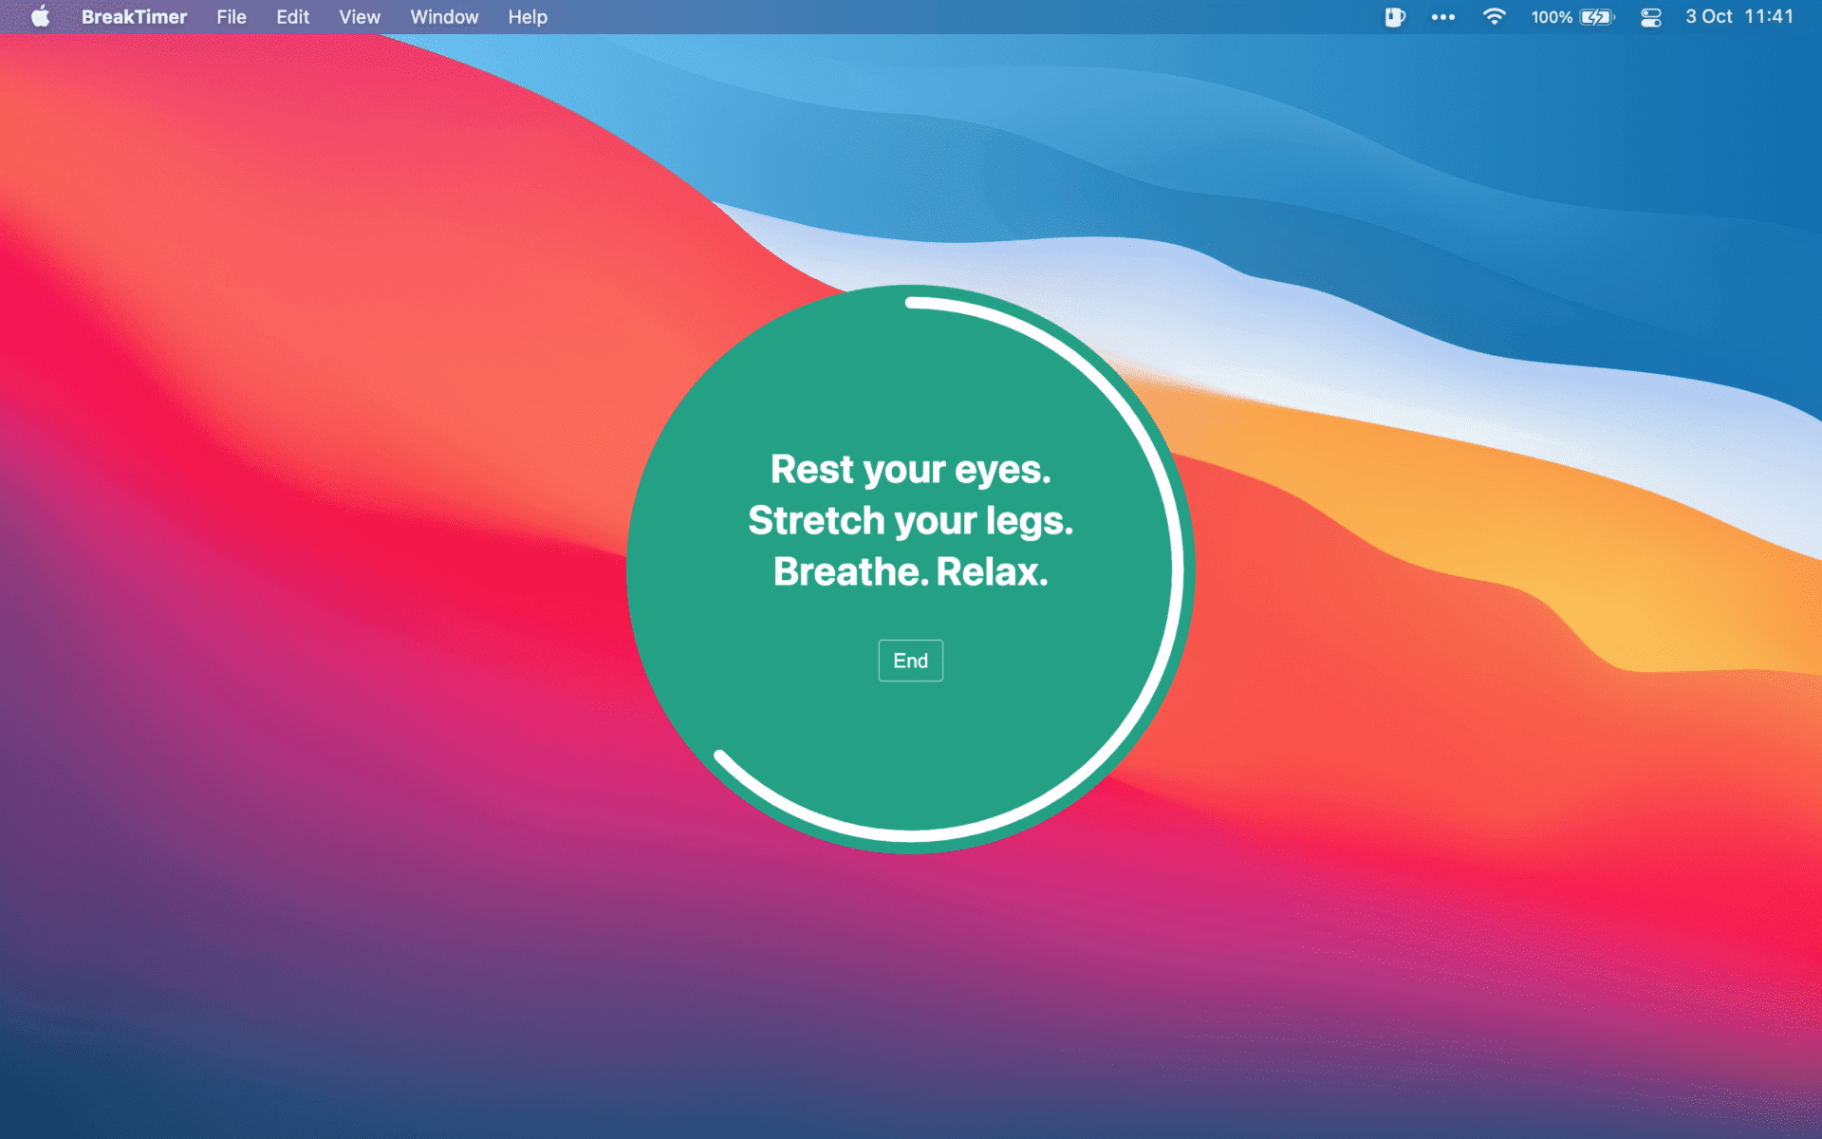Open the Wi-Fi status icon
This screenshot has height=1139, width=1822.
[1494, 17]
